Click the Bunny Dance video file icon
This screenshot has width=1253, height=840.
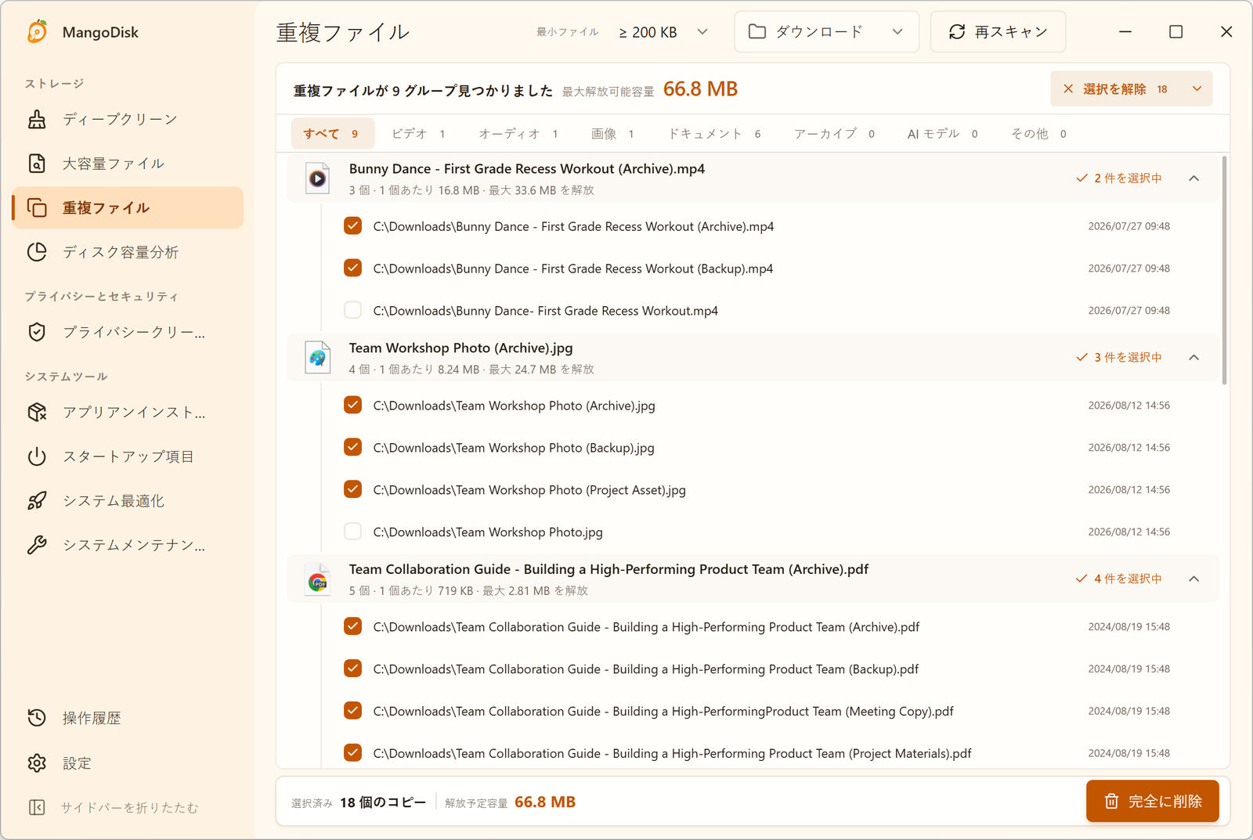coord(317,178)
